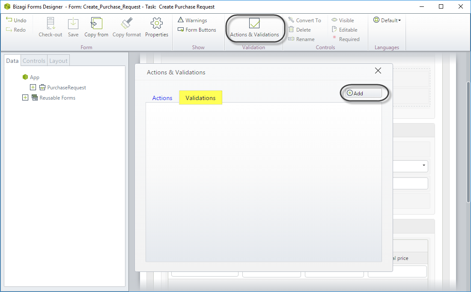Click the Undo button
This screenshot has width=471, height=292.
16,20
